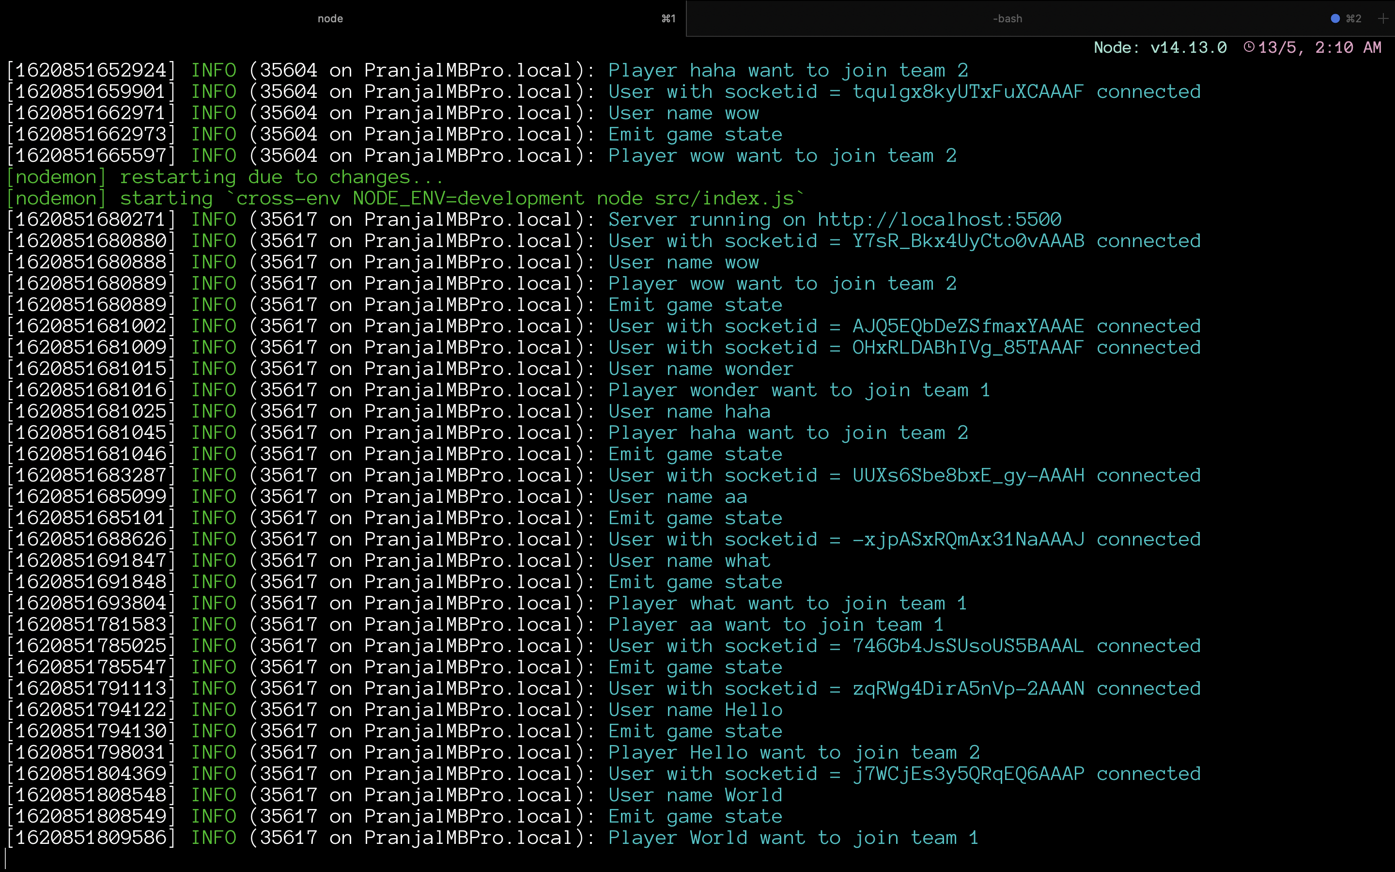Screen dimensions: 1395x872
Task: Click the User name Hello log entry
Action: click(695, 709)
